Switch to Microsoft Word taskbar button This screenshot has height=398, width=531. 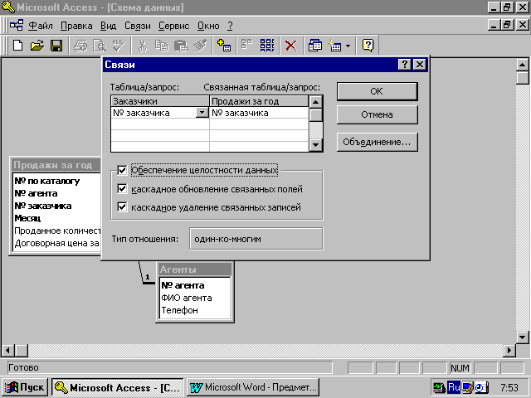[x=253, y=387]
